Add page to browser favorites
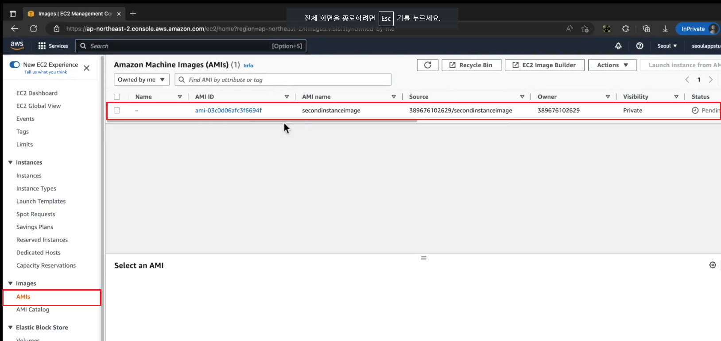 pos(585,29)
